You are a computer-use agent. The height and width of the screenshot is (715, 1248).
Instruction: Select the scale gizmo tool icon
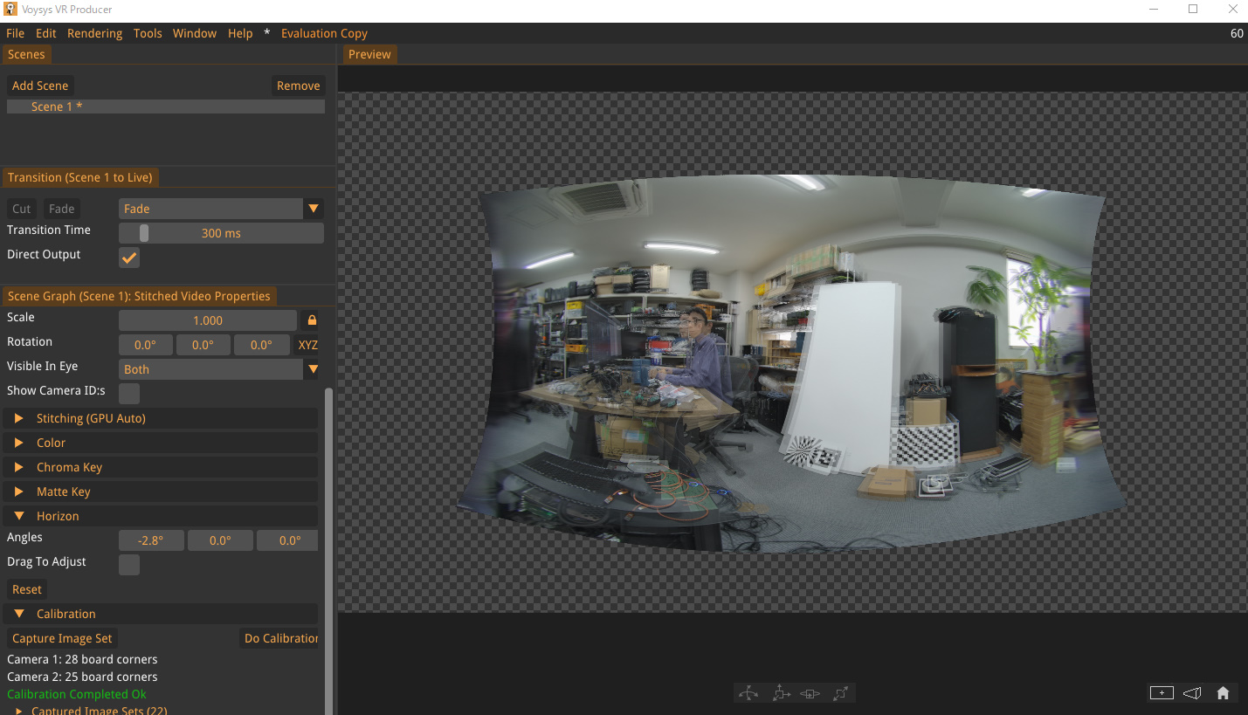pos(840,693)
